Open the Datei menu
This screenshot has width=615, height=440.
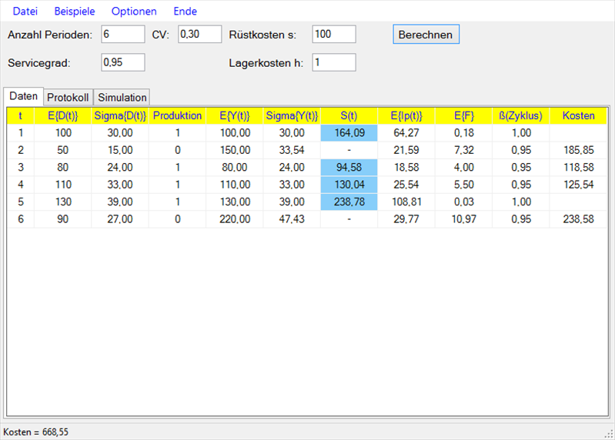click(25, 12)
